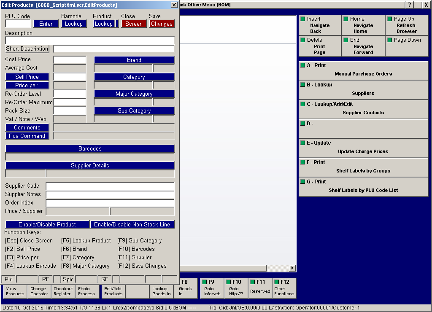Click the View Products bottom button
The width and height of the screenshot is (432, 312).
coord(15,291)
